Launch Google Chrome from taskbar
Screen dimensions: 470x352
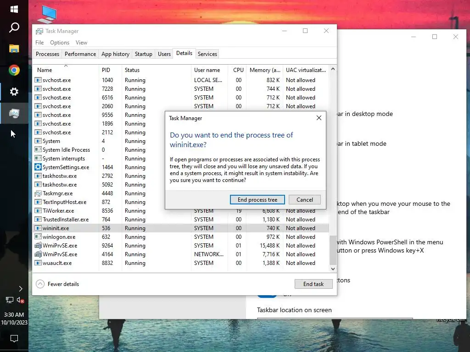point(14,70)
